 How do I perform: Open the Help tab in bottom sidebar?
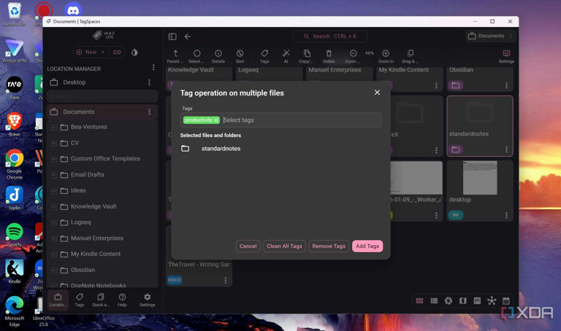point(122,300)
